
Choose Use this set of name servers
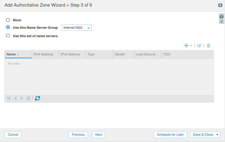[x=8, y=36]
